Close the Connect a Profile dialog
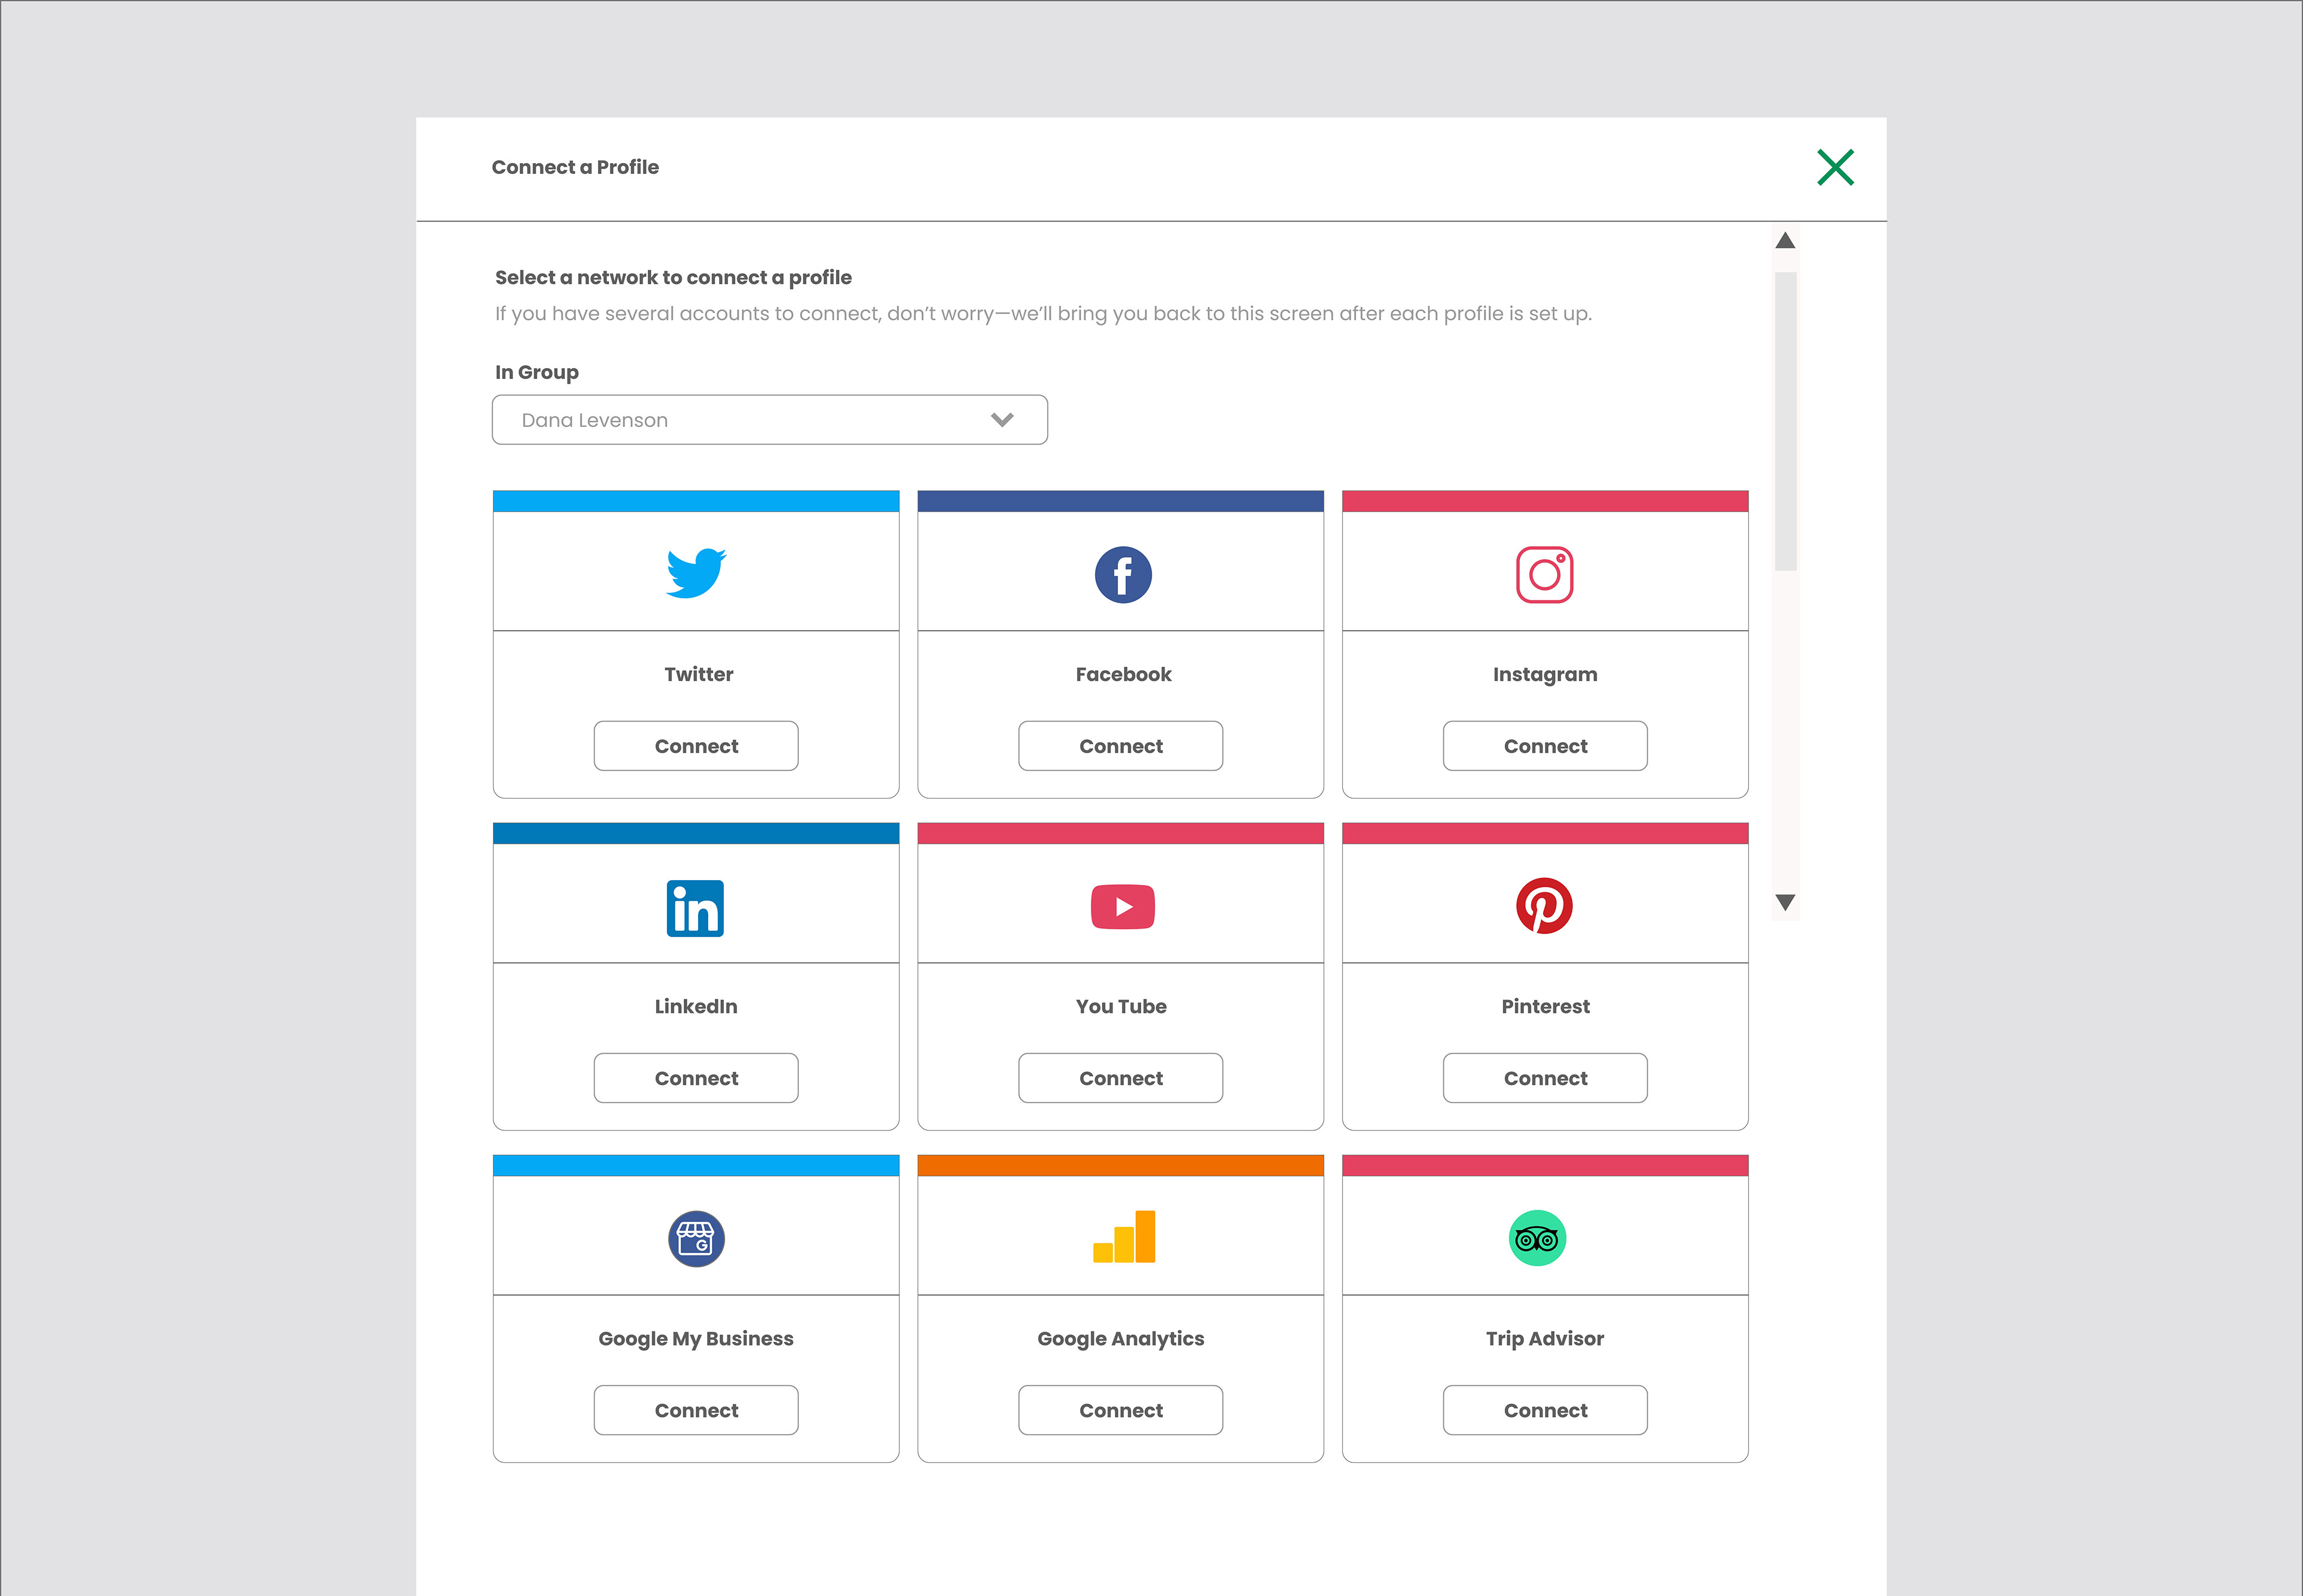 [1836, 167]
